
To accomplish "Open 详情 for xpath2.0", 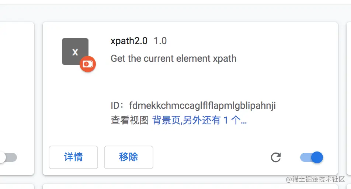I will (73, 157).
